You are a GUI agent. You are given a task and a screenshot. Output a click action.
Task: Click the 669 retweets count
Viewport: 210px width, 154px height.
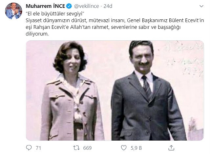[87, 148]
